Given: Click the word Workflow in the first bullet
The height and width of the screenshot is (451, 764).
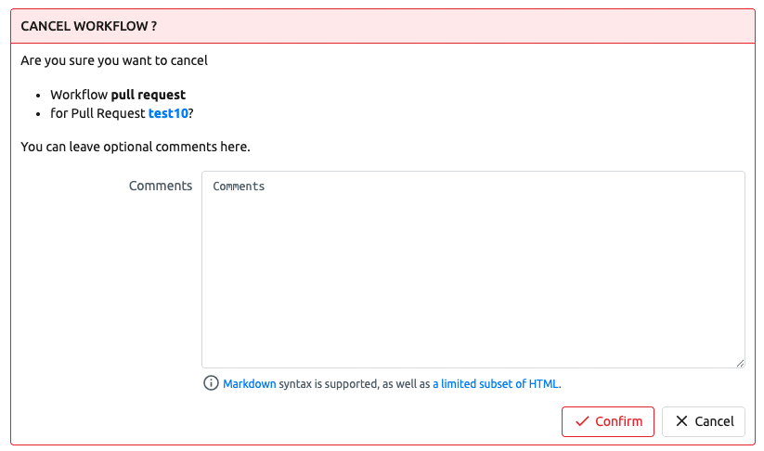Looking at the screenshot, I should click(x=79, y=95).
